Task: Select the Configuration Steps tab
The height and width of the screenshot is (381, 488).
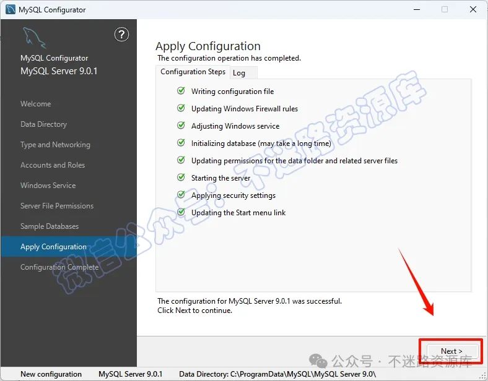Action: (193, 72)
